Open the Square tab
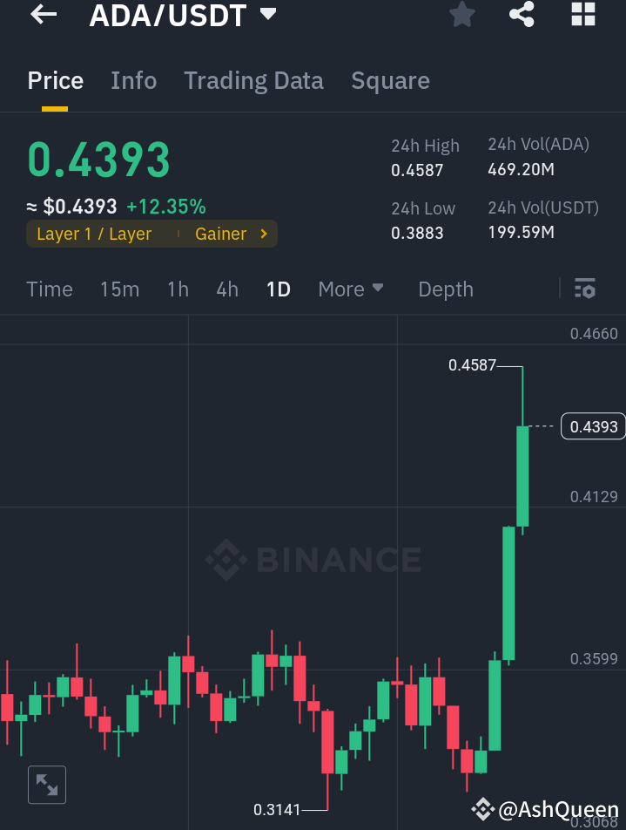Viewport: 626px width, 830px height. point(390,80)
